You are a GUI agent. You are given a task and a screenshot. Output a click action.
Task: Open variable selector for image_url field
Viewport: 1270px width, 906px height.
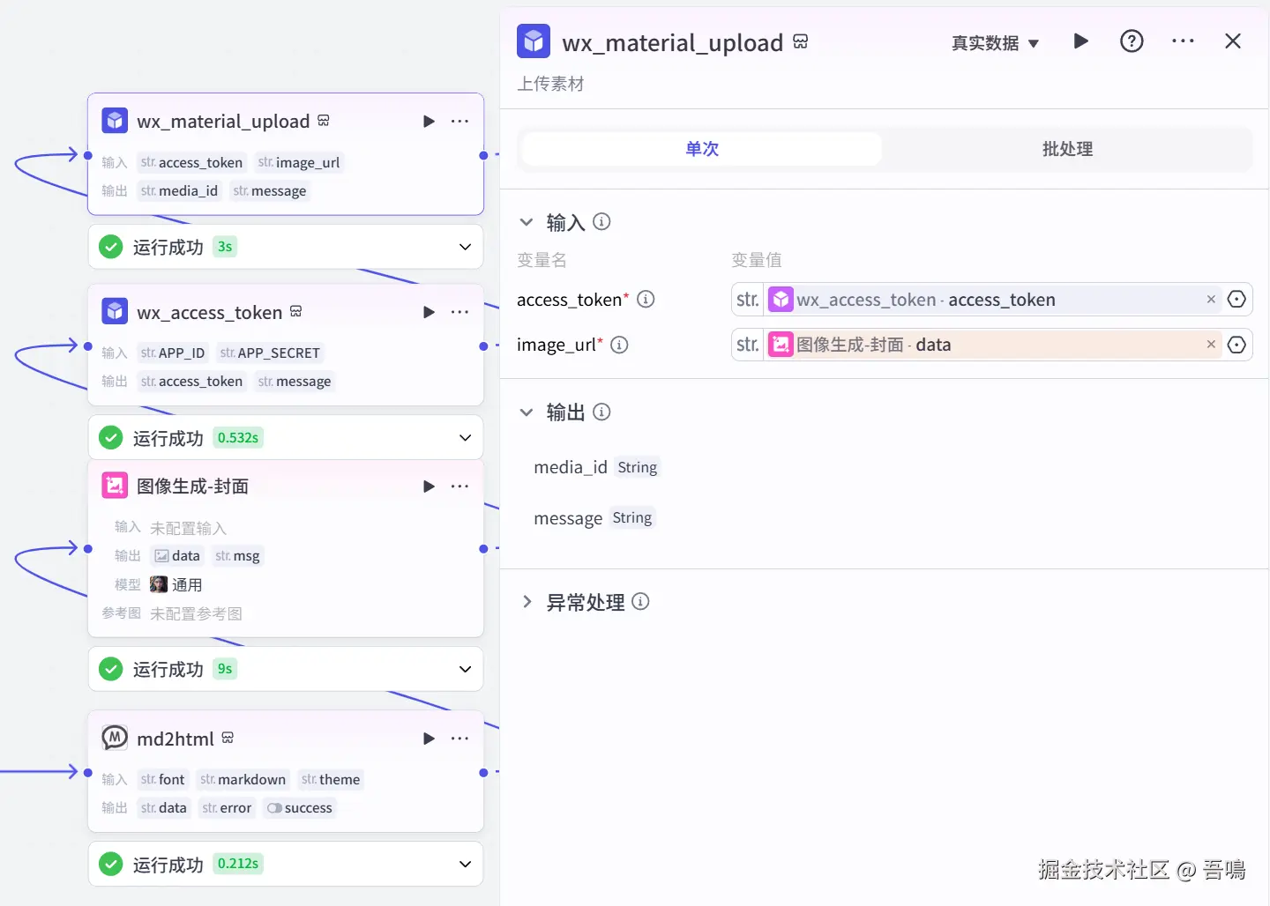point(1236,344)
